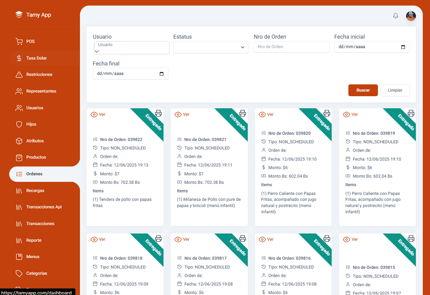Focus the Nro de Orden input field

coord(291,47)
